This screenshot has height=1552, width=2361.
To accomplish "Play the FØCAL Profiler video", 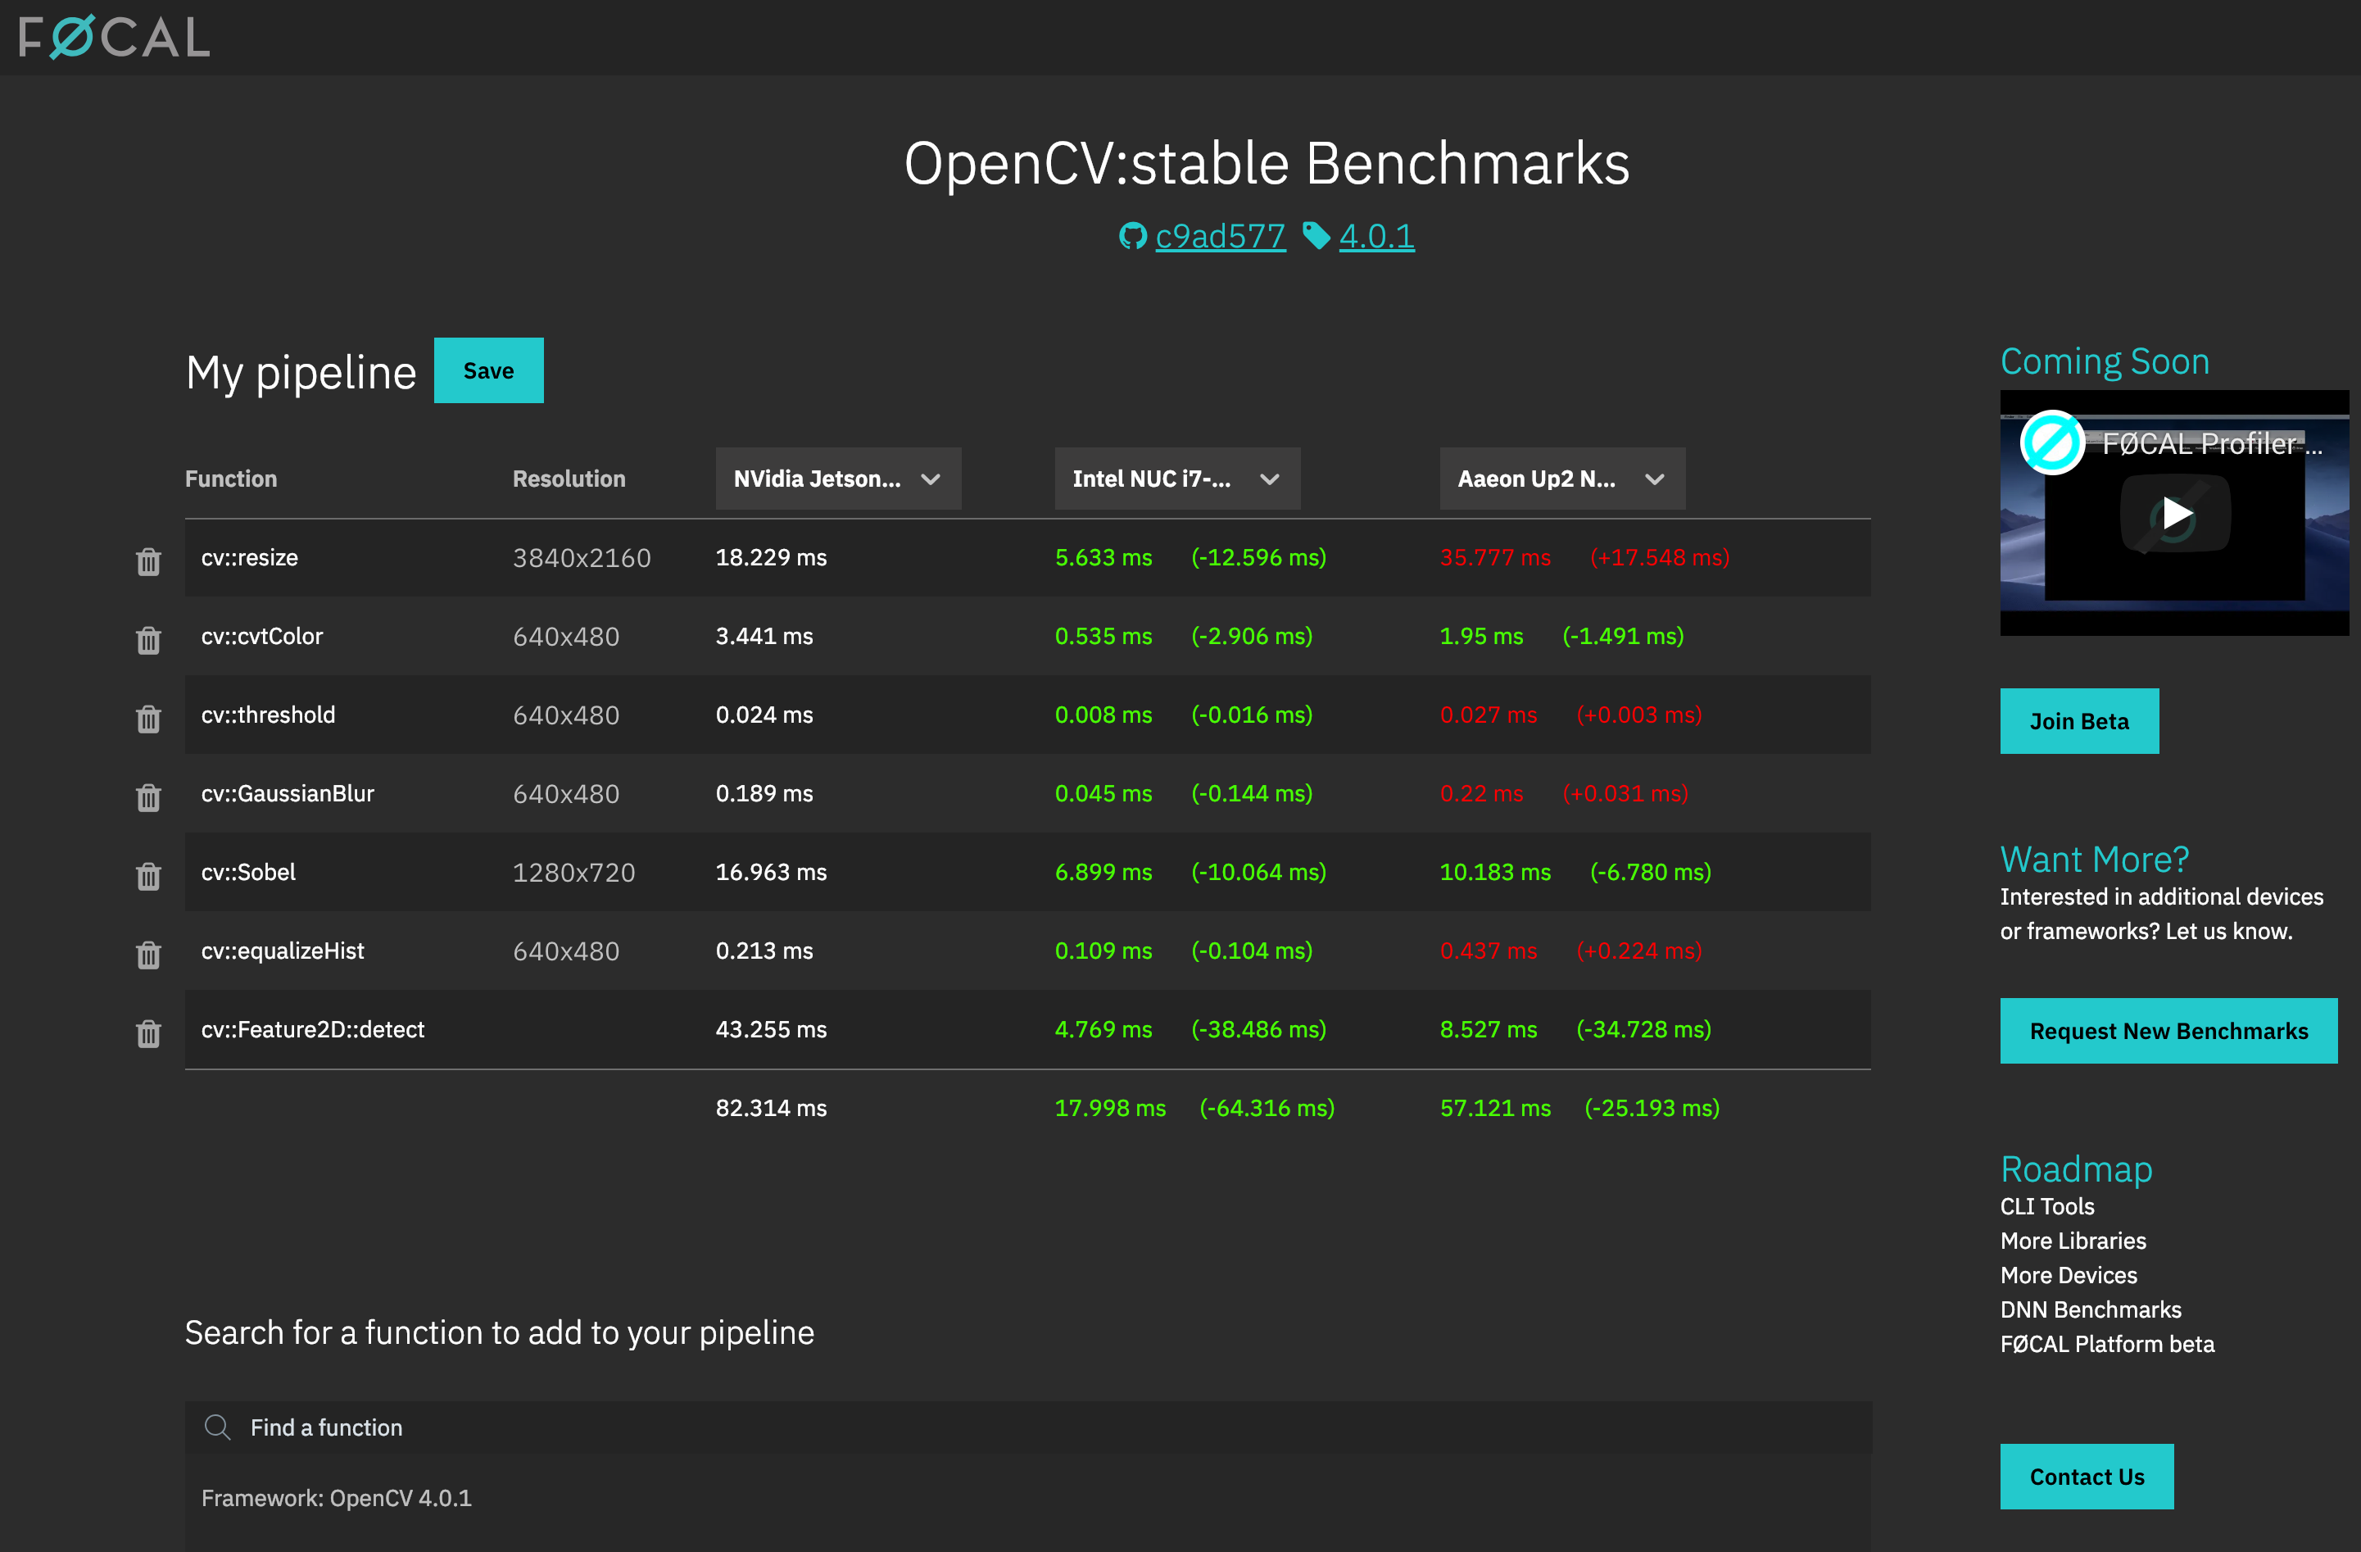I will [x=2176, y=513].
